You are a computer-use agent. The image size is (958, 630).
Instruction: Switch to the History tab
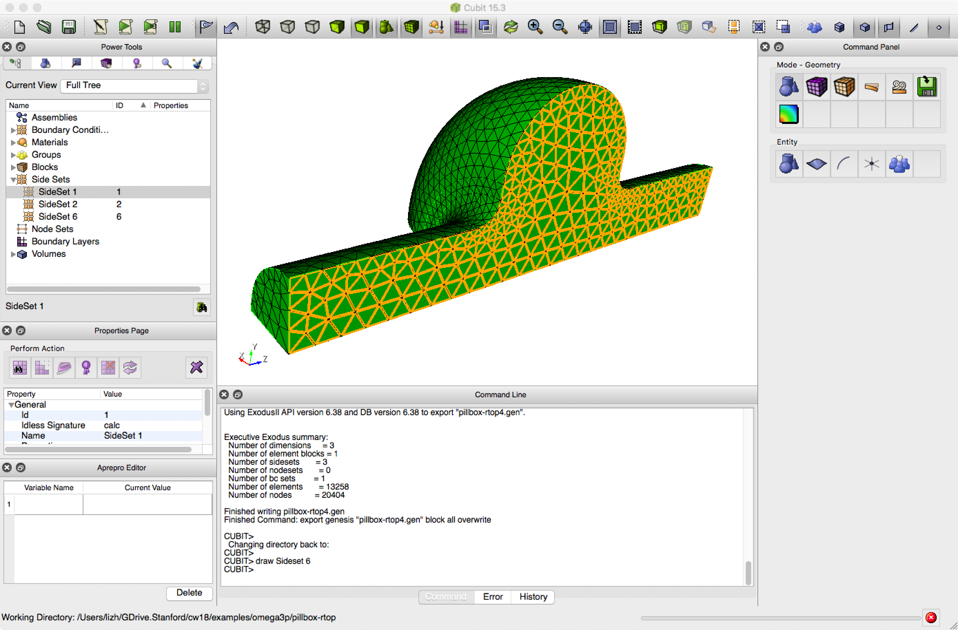[x=533, y=597]
